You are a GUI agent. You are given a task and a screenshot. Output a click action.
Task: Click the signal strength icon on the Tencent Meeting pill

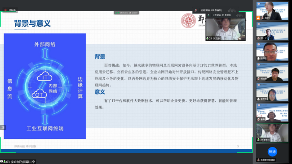pyautogui.click(x=117, y=13)
